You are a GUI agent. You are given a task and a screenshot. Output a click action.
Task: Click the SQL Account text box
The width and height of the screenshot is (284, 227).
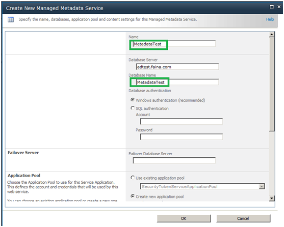click(182, 122)
